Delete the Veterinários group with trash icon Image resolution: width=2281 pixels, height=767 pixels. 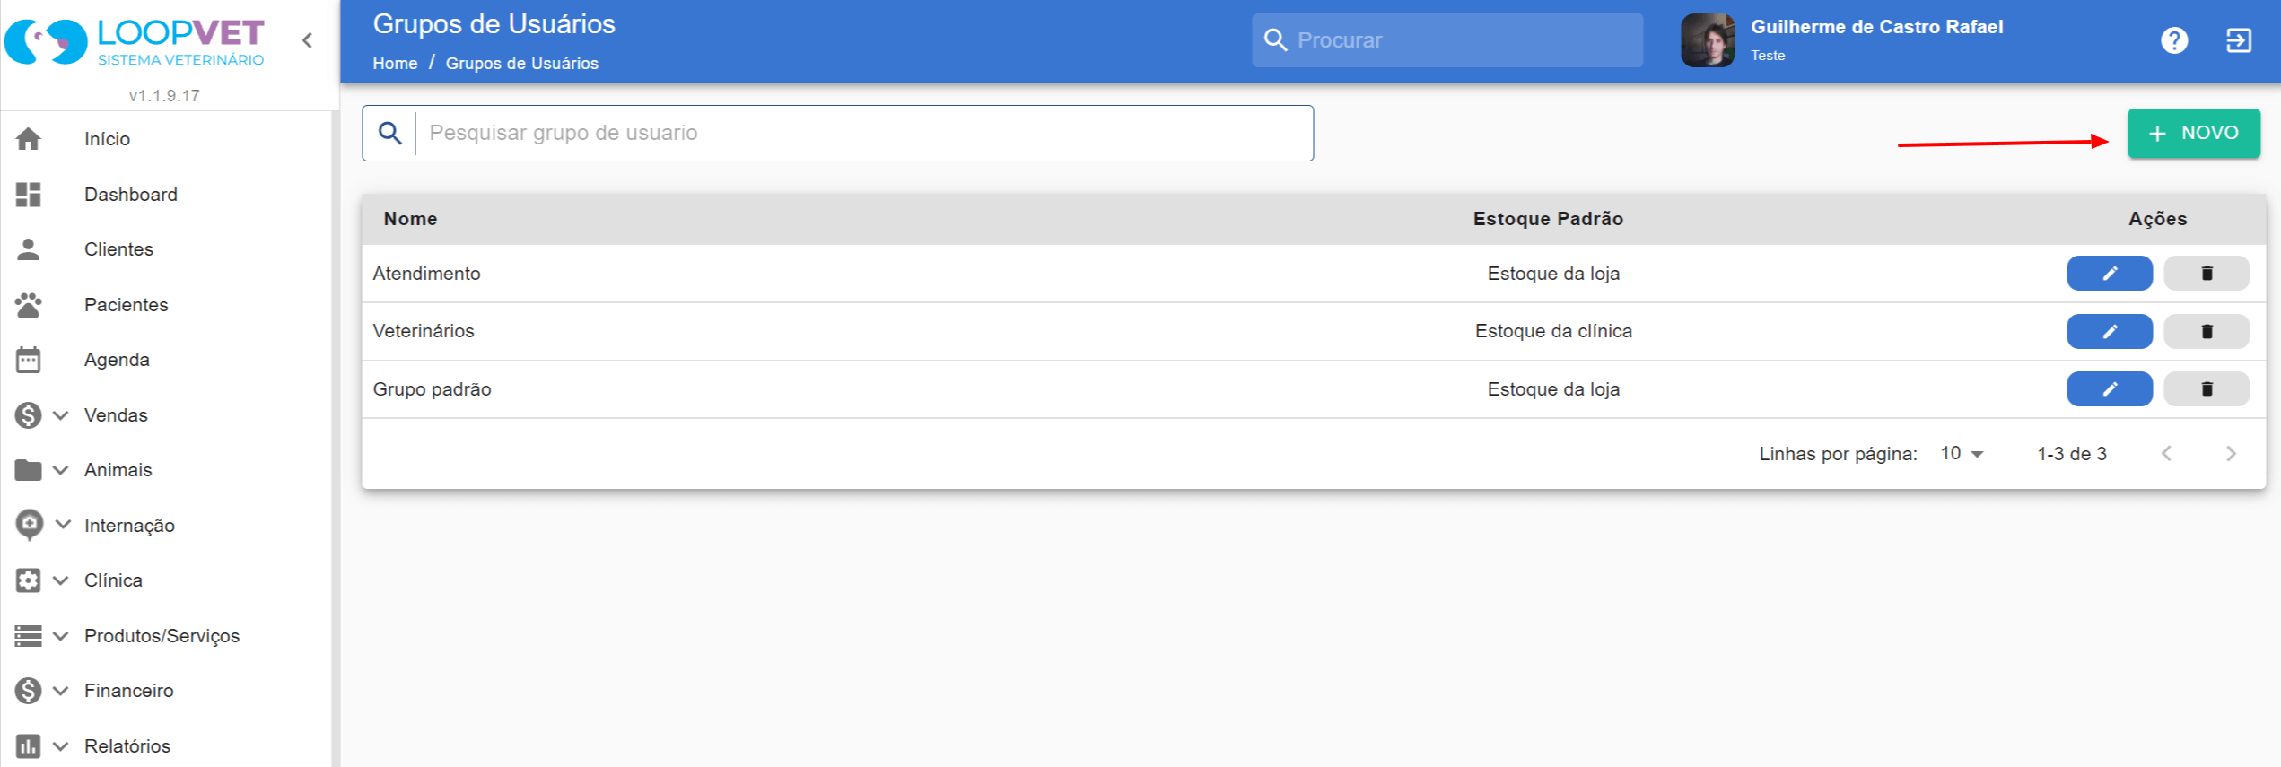click(x=2206, y=331)
